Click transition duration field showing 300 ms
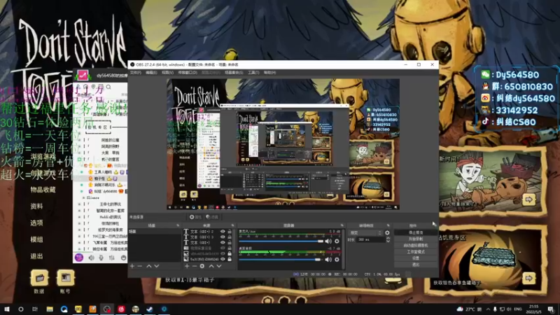Viewport: 560px width, 315px height. click(x=370, y=239)
